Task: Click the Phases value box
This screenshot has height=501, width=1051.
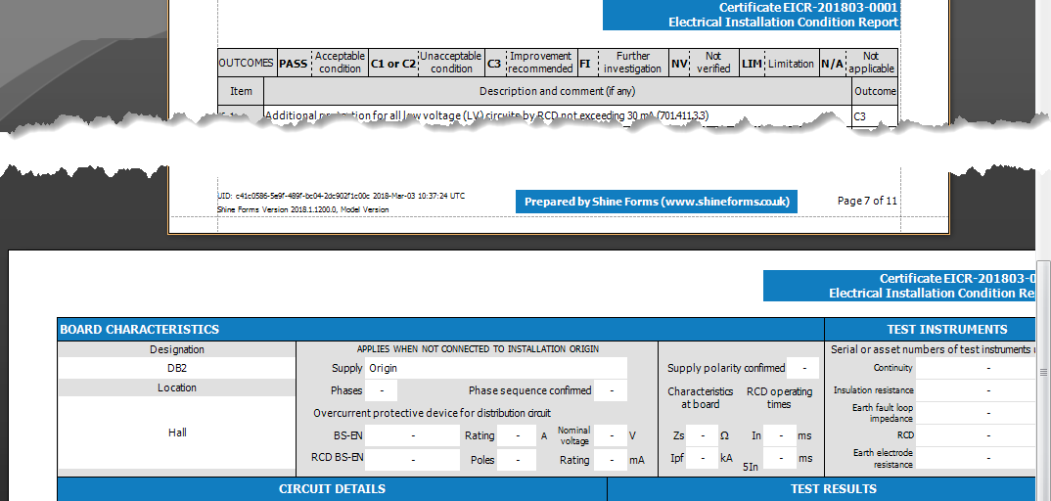Action: coord(381,390)
